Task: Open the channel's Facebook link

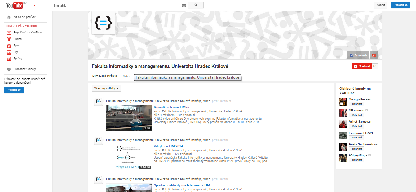Action: pos(358,55)
